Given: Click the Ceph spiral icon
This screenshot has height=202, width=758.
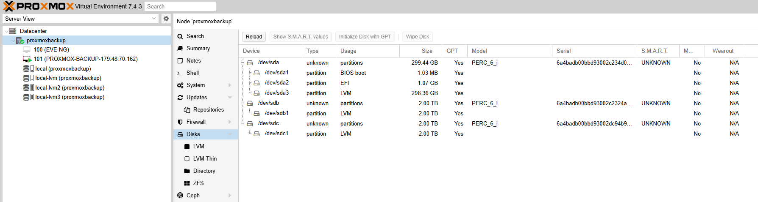Looking at the screenshot, I should click(x=180, y=196).
